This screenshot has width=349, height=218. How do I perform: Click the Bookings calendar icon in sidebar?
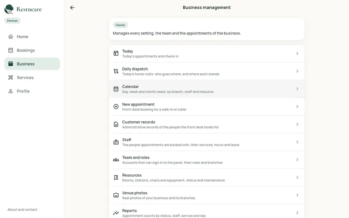click(10, 50)
